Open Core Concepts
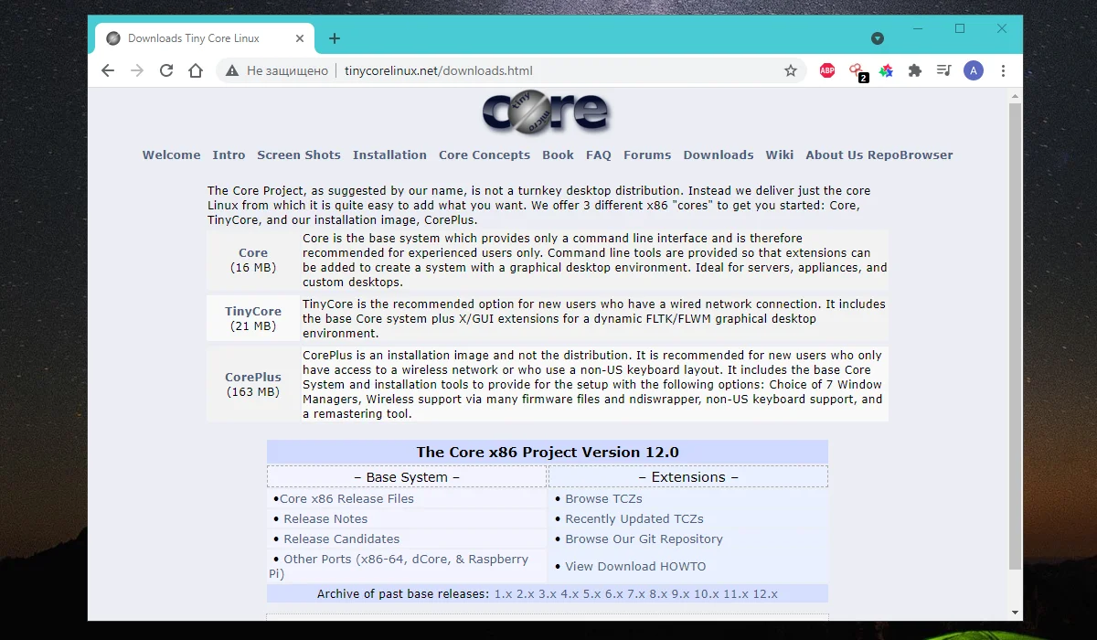Viewport: 1097px width, 640px height. click(x=485, y=155)
